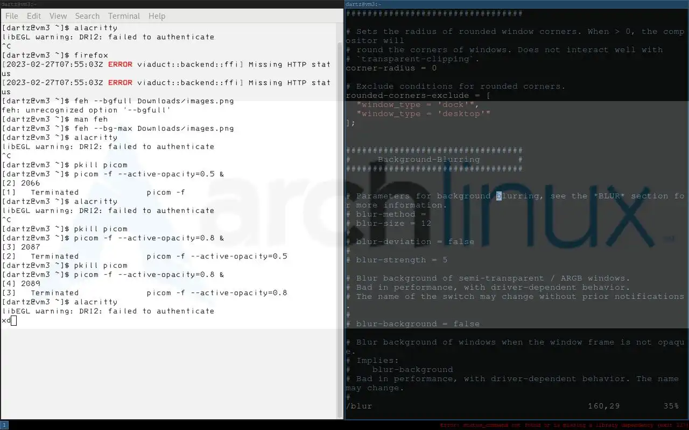Click the '# blur-background = false' line
689x430 pixels.
(413, 324)
